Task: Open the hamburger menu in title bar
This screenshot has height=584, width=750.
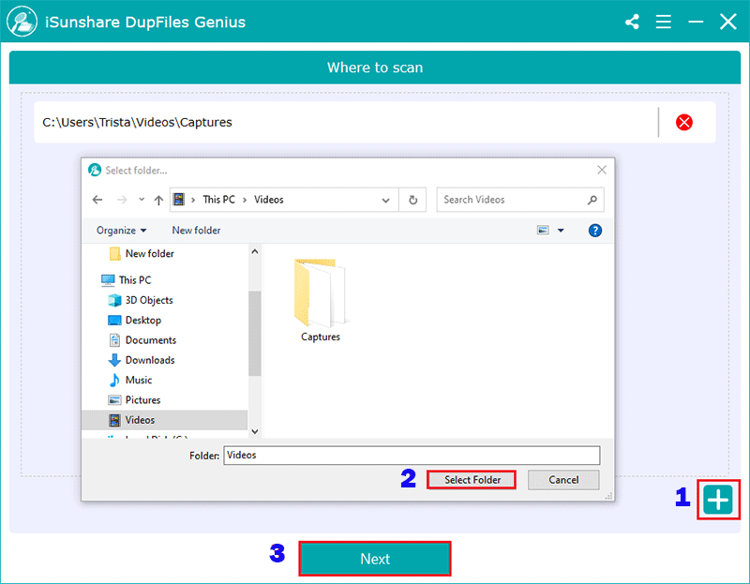Action: click(x=663, y=22)
